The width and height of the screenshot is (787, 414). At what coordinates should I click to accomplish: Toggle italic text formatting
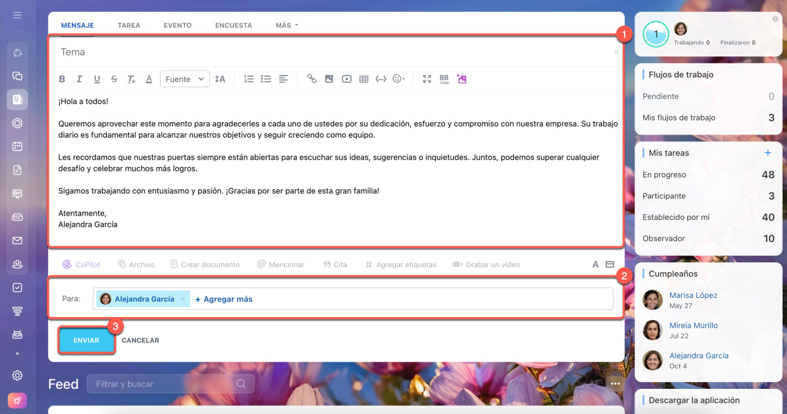coord(79,79)
